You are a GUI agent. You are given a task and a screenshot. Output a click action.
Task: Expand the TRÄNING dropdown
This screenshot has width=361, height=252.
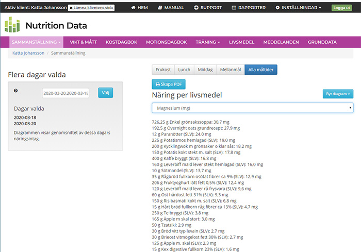(208, 42)
